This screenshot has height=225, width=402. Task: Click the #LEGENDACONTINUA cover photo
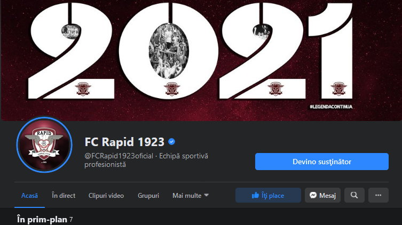click(x=201, y=60)
